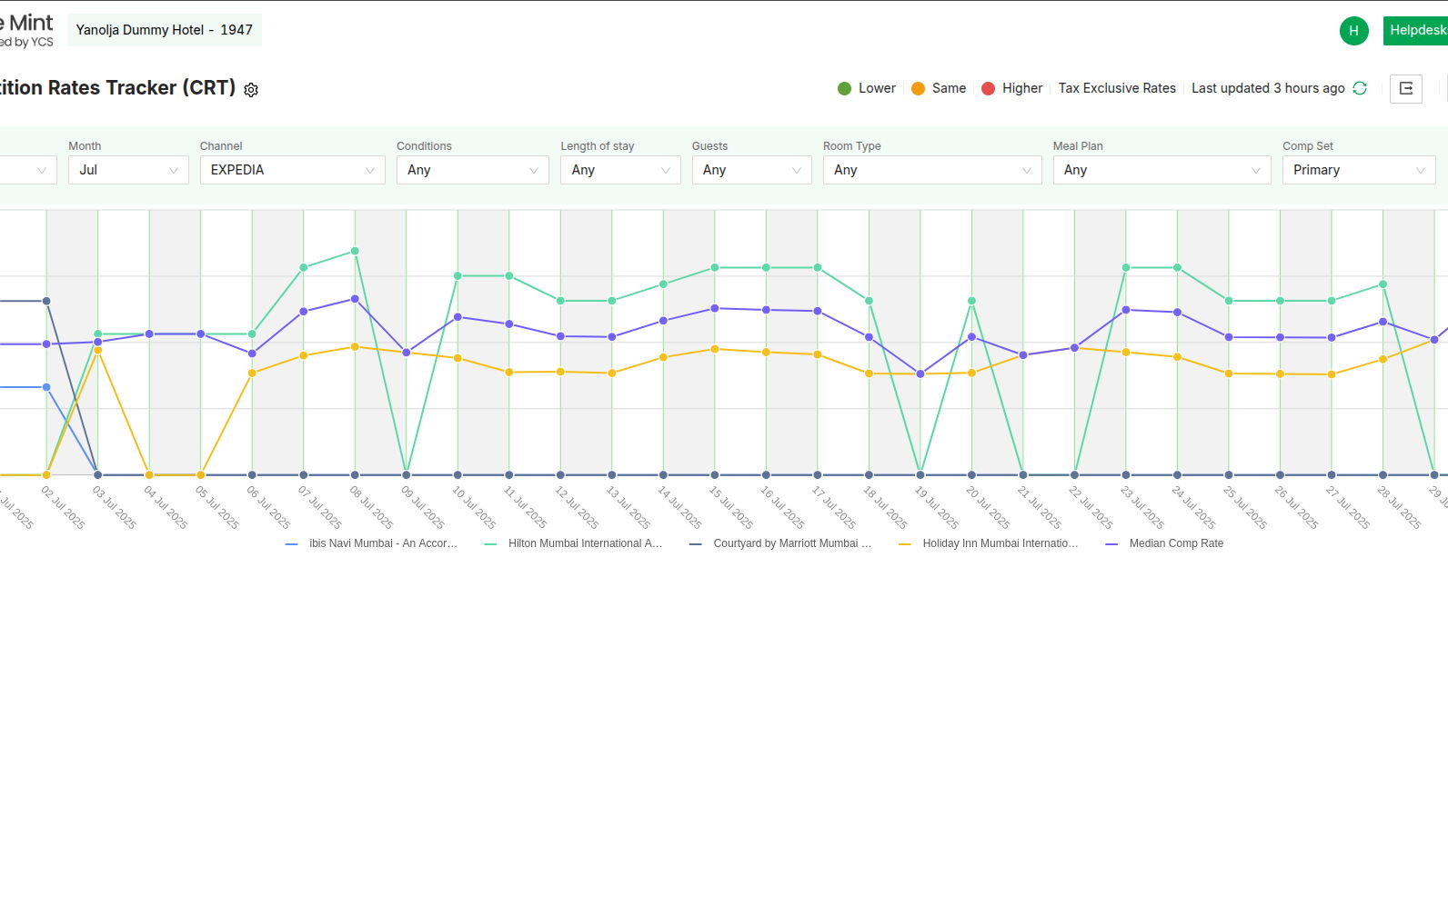This screenshot has height=906, width=1448.
Task: Click the Courtyard data point on 02 Jul
Action: pyautogui.click(x=46, y=301)
